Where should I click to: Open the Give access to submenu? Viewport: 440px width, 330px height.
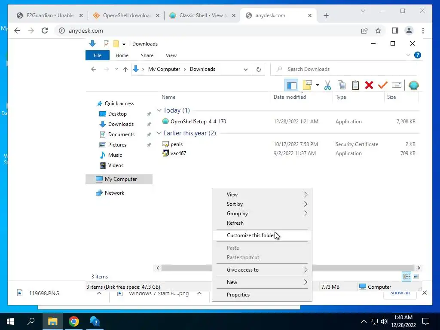tap(262, 270)
